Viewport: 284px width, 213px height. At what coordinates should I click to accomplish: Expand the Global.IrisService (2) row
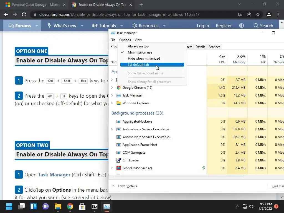coord(112,168)
